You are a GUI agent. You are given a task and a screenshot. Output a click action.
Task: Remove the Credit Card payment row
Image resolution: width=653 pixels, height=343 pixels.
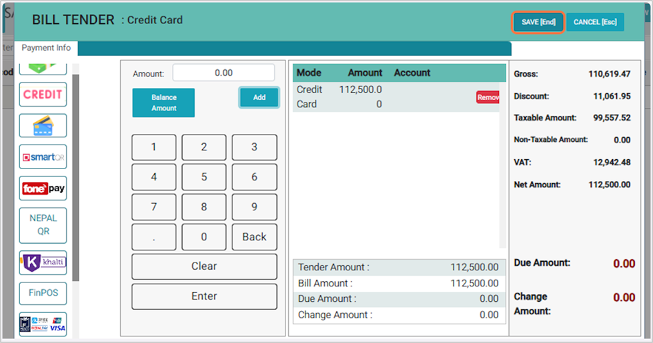pyautogui.click(x=488, y=97)
